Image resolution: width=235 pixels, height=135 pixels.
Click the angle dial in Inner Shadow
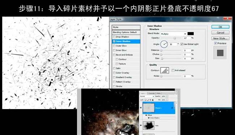pos(164,44)
